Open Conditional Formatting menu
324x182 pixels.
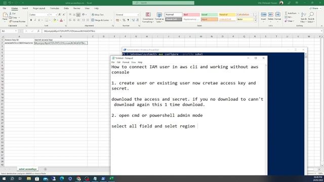pyautogui.click(x=148, y=18)
